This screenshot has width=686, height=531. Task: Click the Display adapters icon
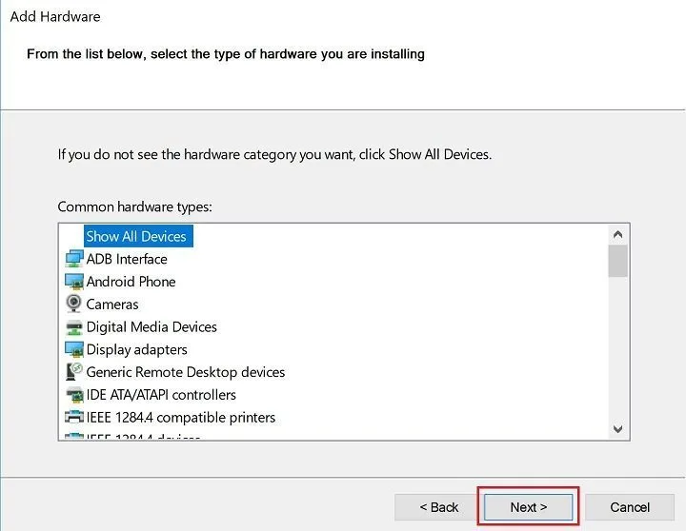click(74, 349)
